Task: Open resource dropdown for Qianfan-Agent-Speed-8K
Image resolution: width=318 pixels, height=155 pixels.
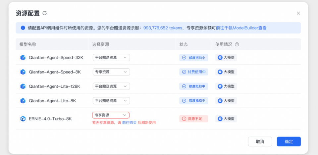Action: click(x=111, y=72)
